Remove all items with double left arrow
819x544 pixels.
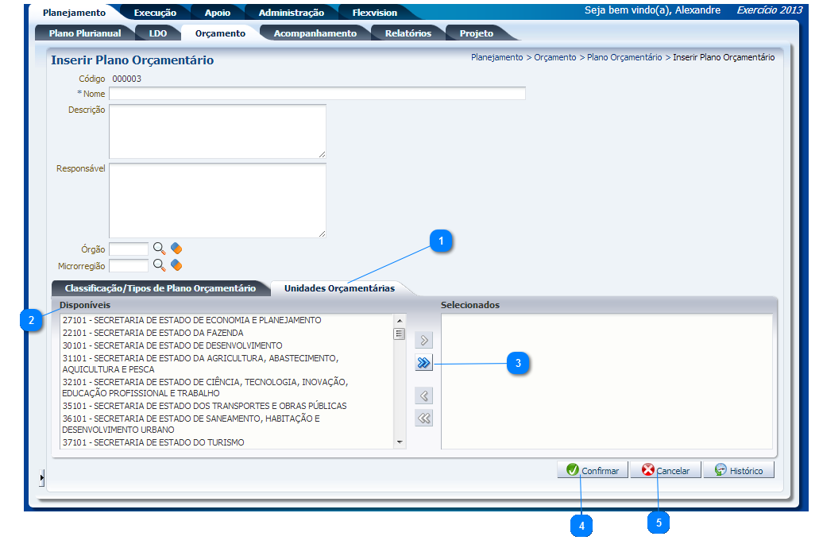[x=424, y=418]
